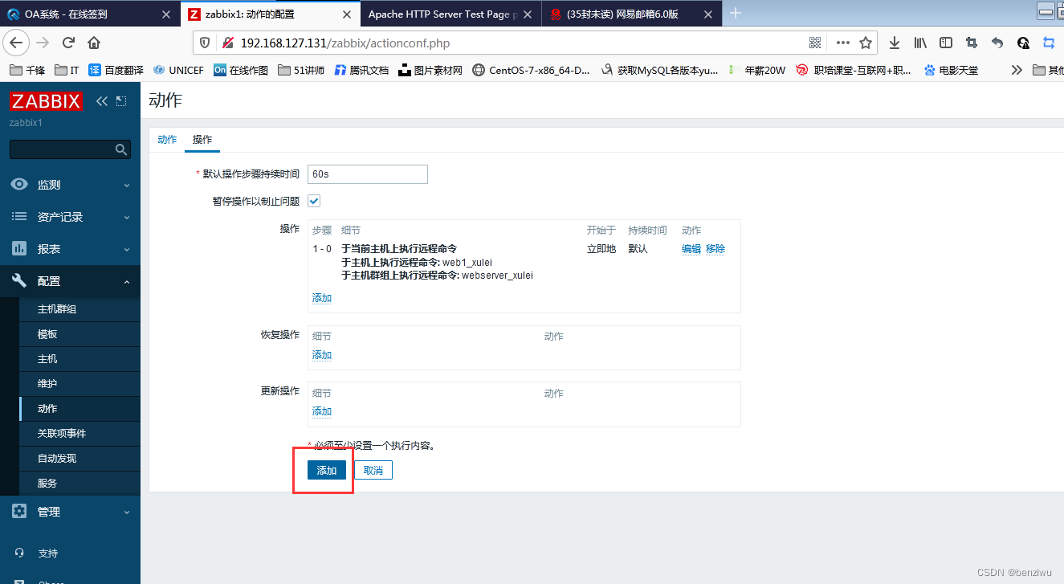Open 自动发现 in the sidebar
Screen dimensions: 1064x584
tap(79, 459)
